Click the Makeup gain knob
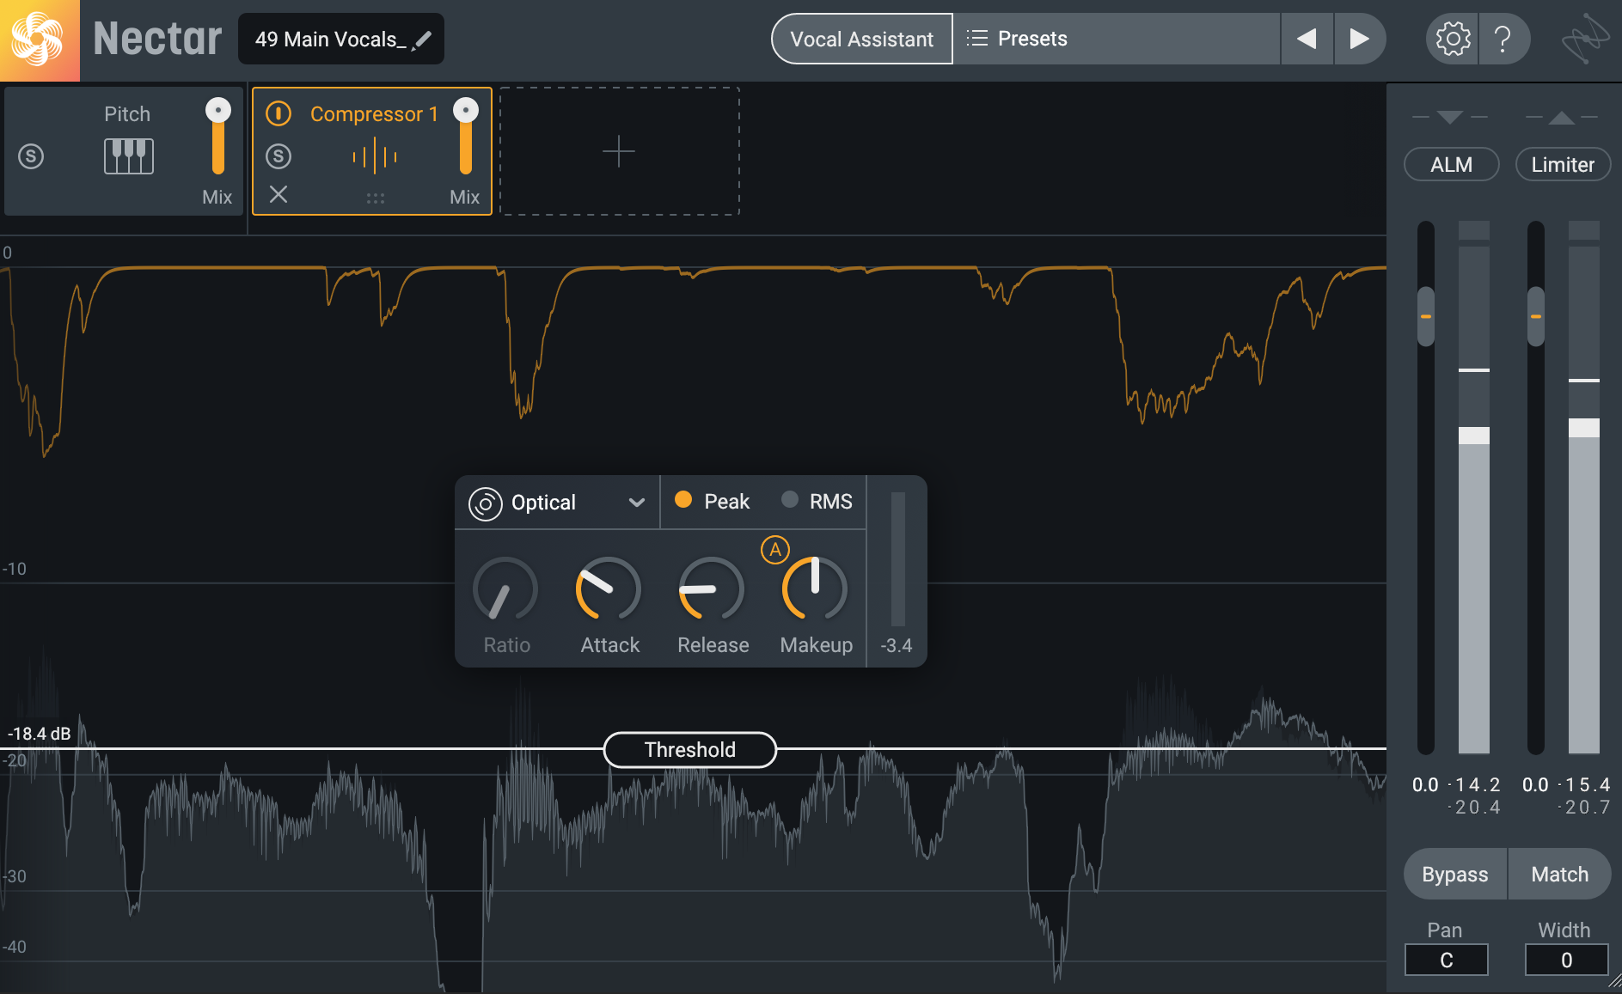The width and height of the screenshot is (1622, 994). point(815,589)
